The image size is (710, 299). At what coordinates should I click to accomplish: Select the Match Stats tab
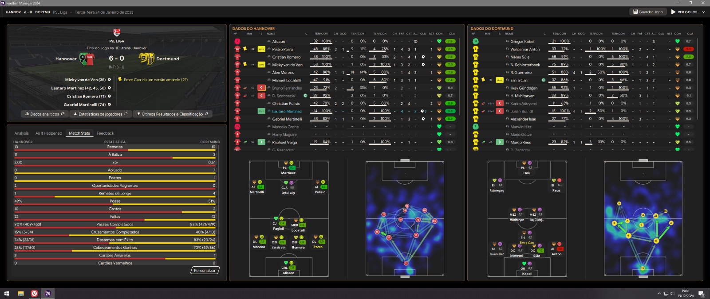(79, 133)
